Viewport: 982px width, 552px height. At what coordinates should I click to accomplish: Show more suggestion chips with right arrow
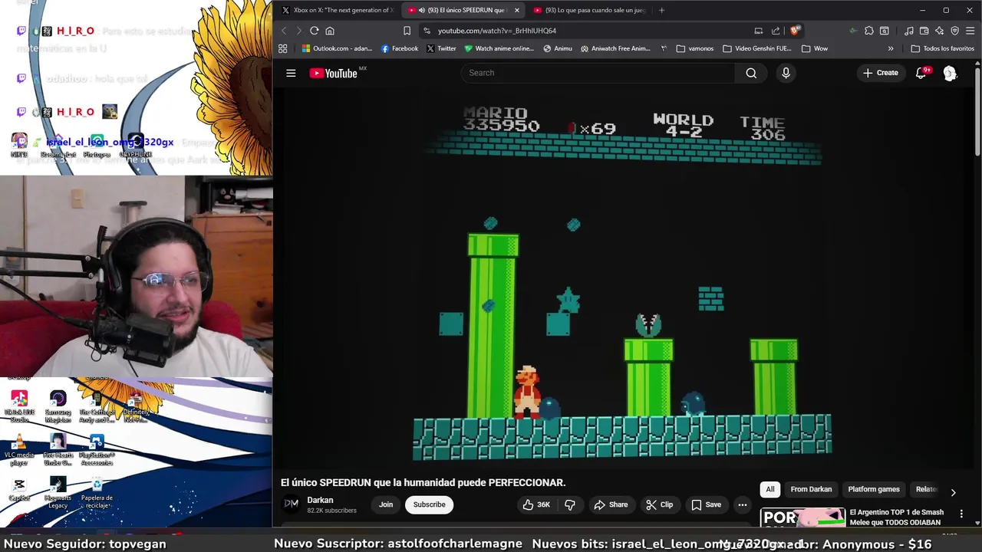(953, 492)
